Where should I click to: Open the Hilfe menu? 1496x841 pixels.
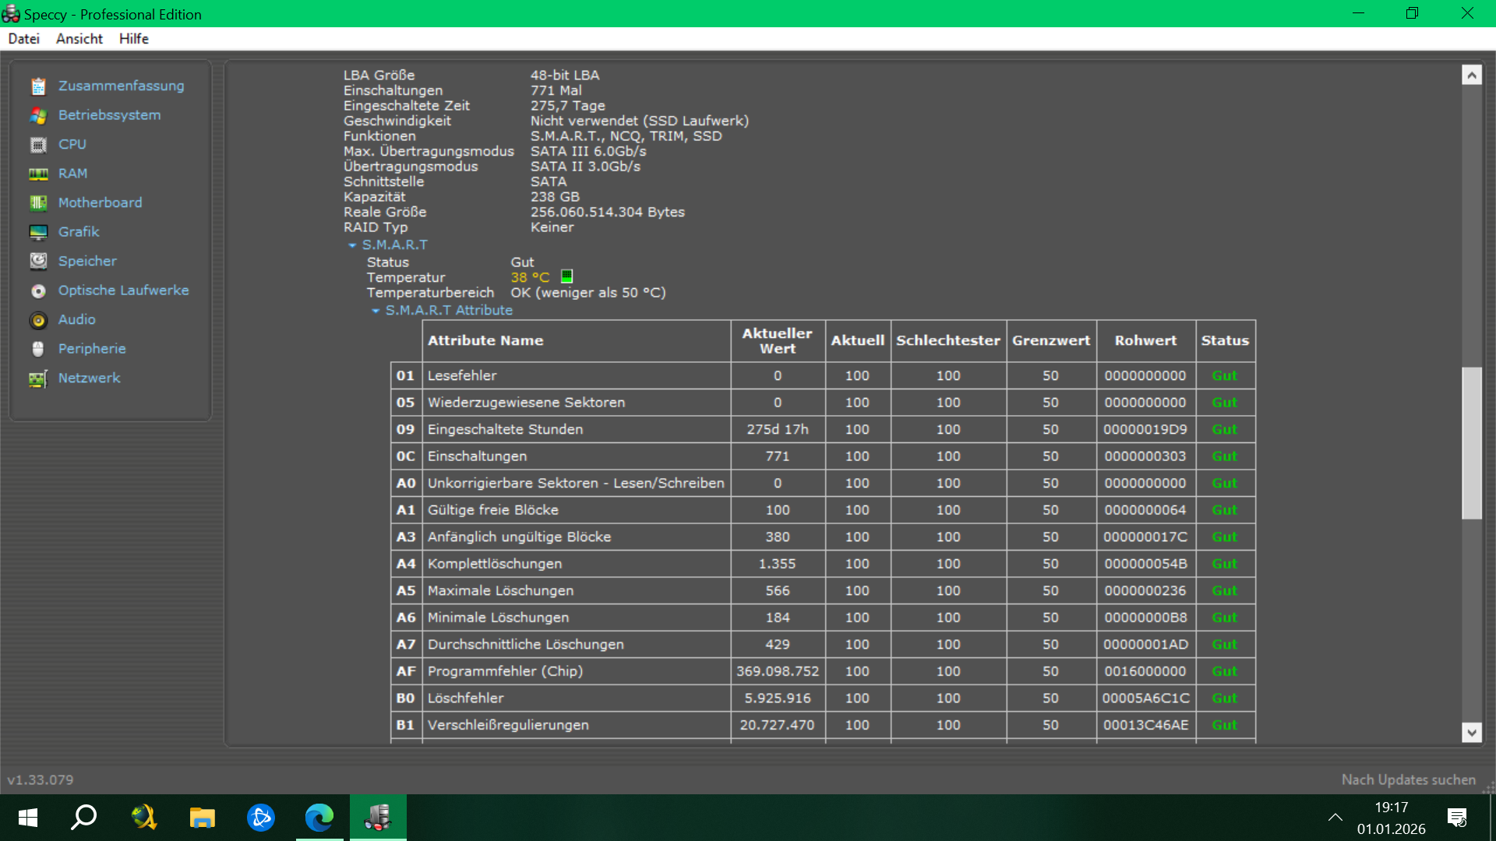pyautogui.click(x=133, y=39)
